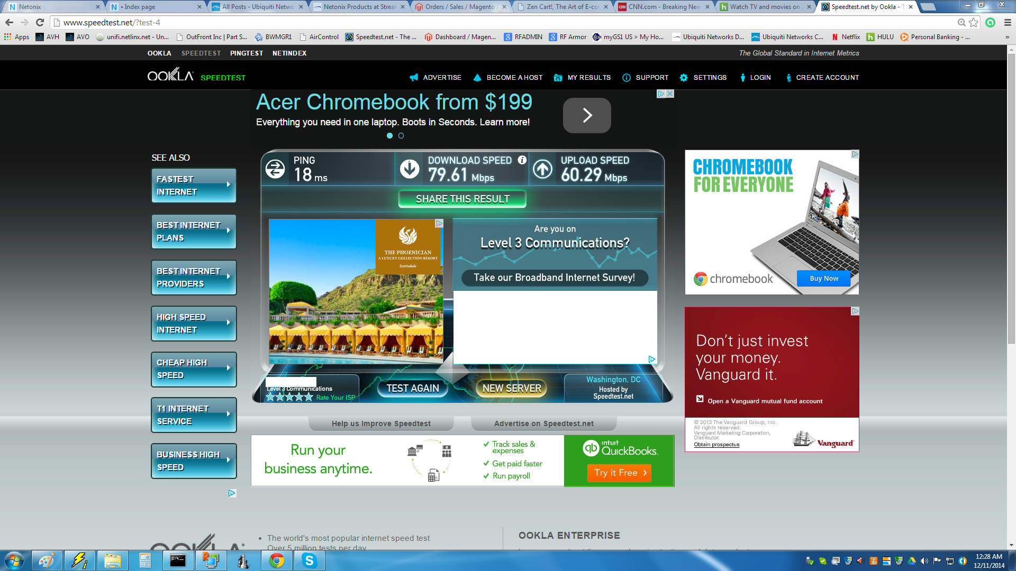Screen dimensions: 1016x571
Task: Click the My Results camera icon
Action: 558,78
